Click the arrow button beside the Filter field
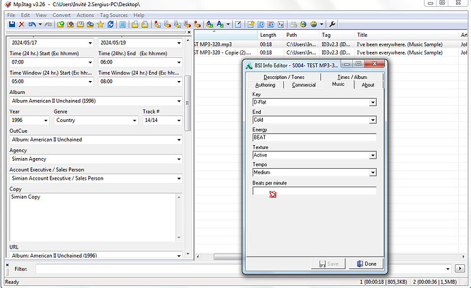Viewport: 471px width, 288px height. coord(460,268)
